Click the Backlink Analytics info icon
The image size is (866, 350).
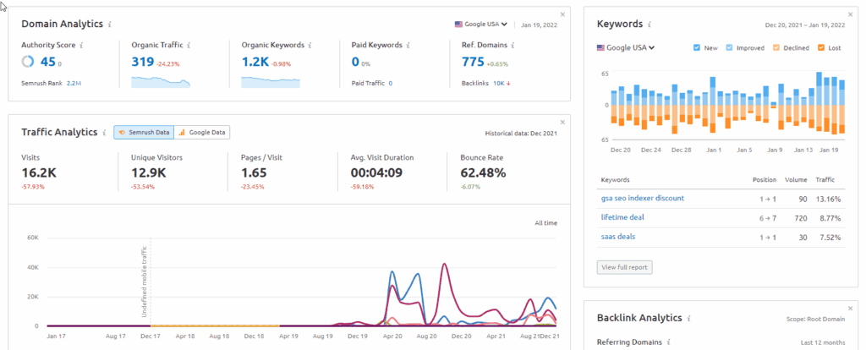point(689,318)
